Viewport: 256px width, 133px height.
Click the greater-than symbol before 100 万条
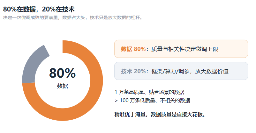pos(116,101)
